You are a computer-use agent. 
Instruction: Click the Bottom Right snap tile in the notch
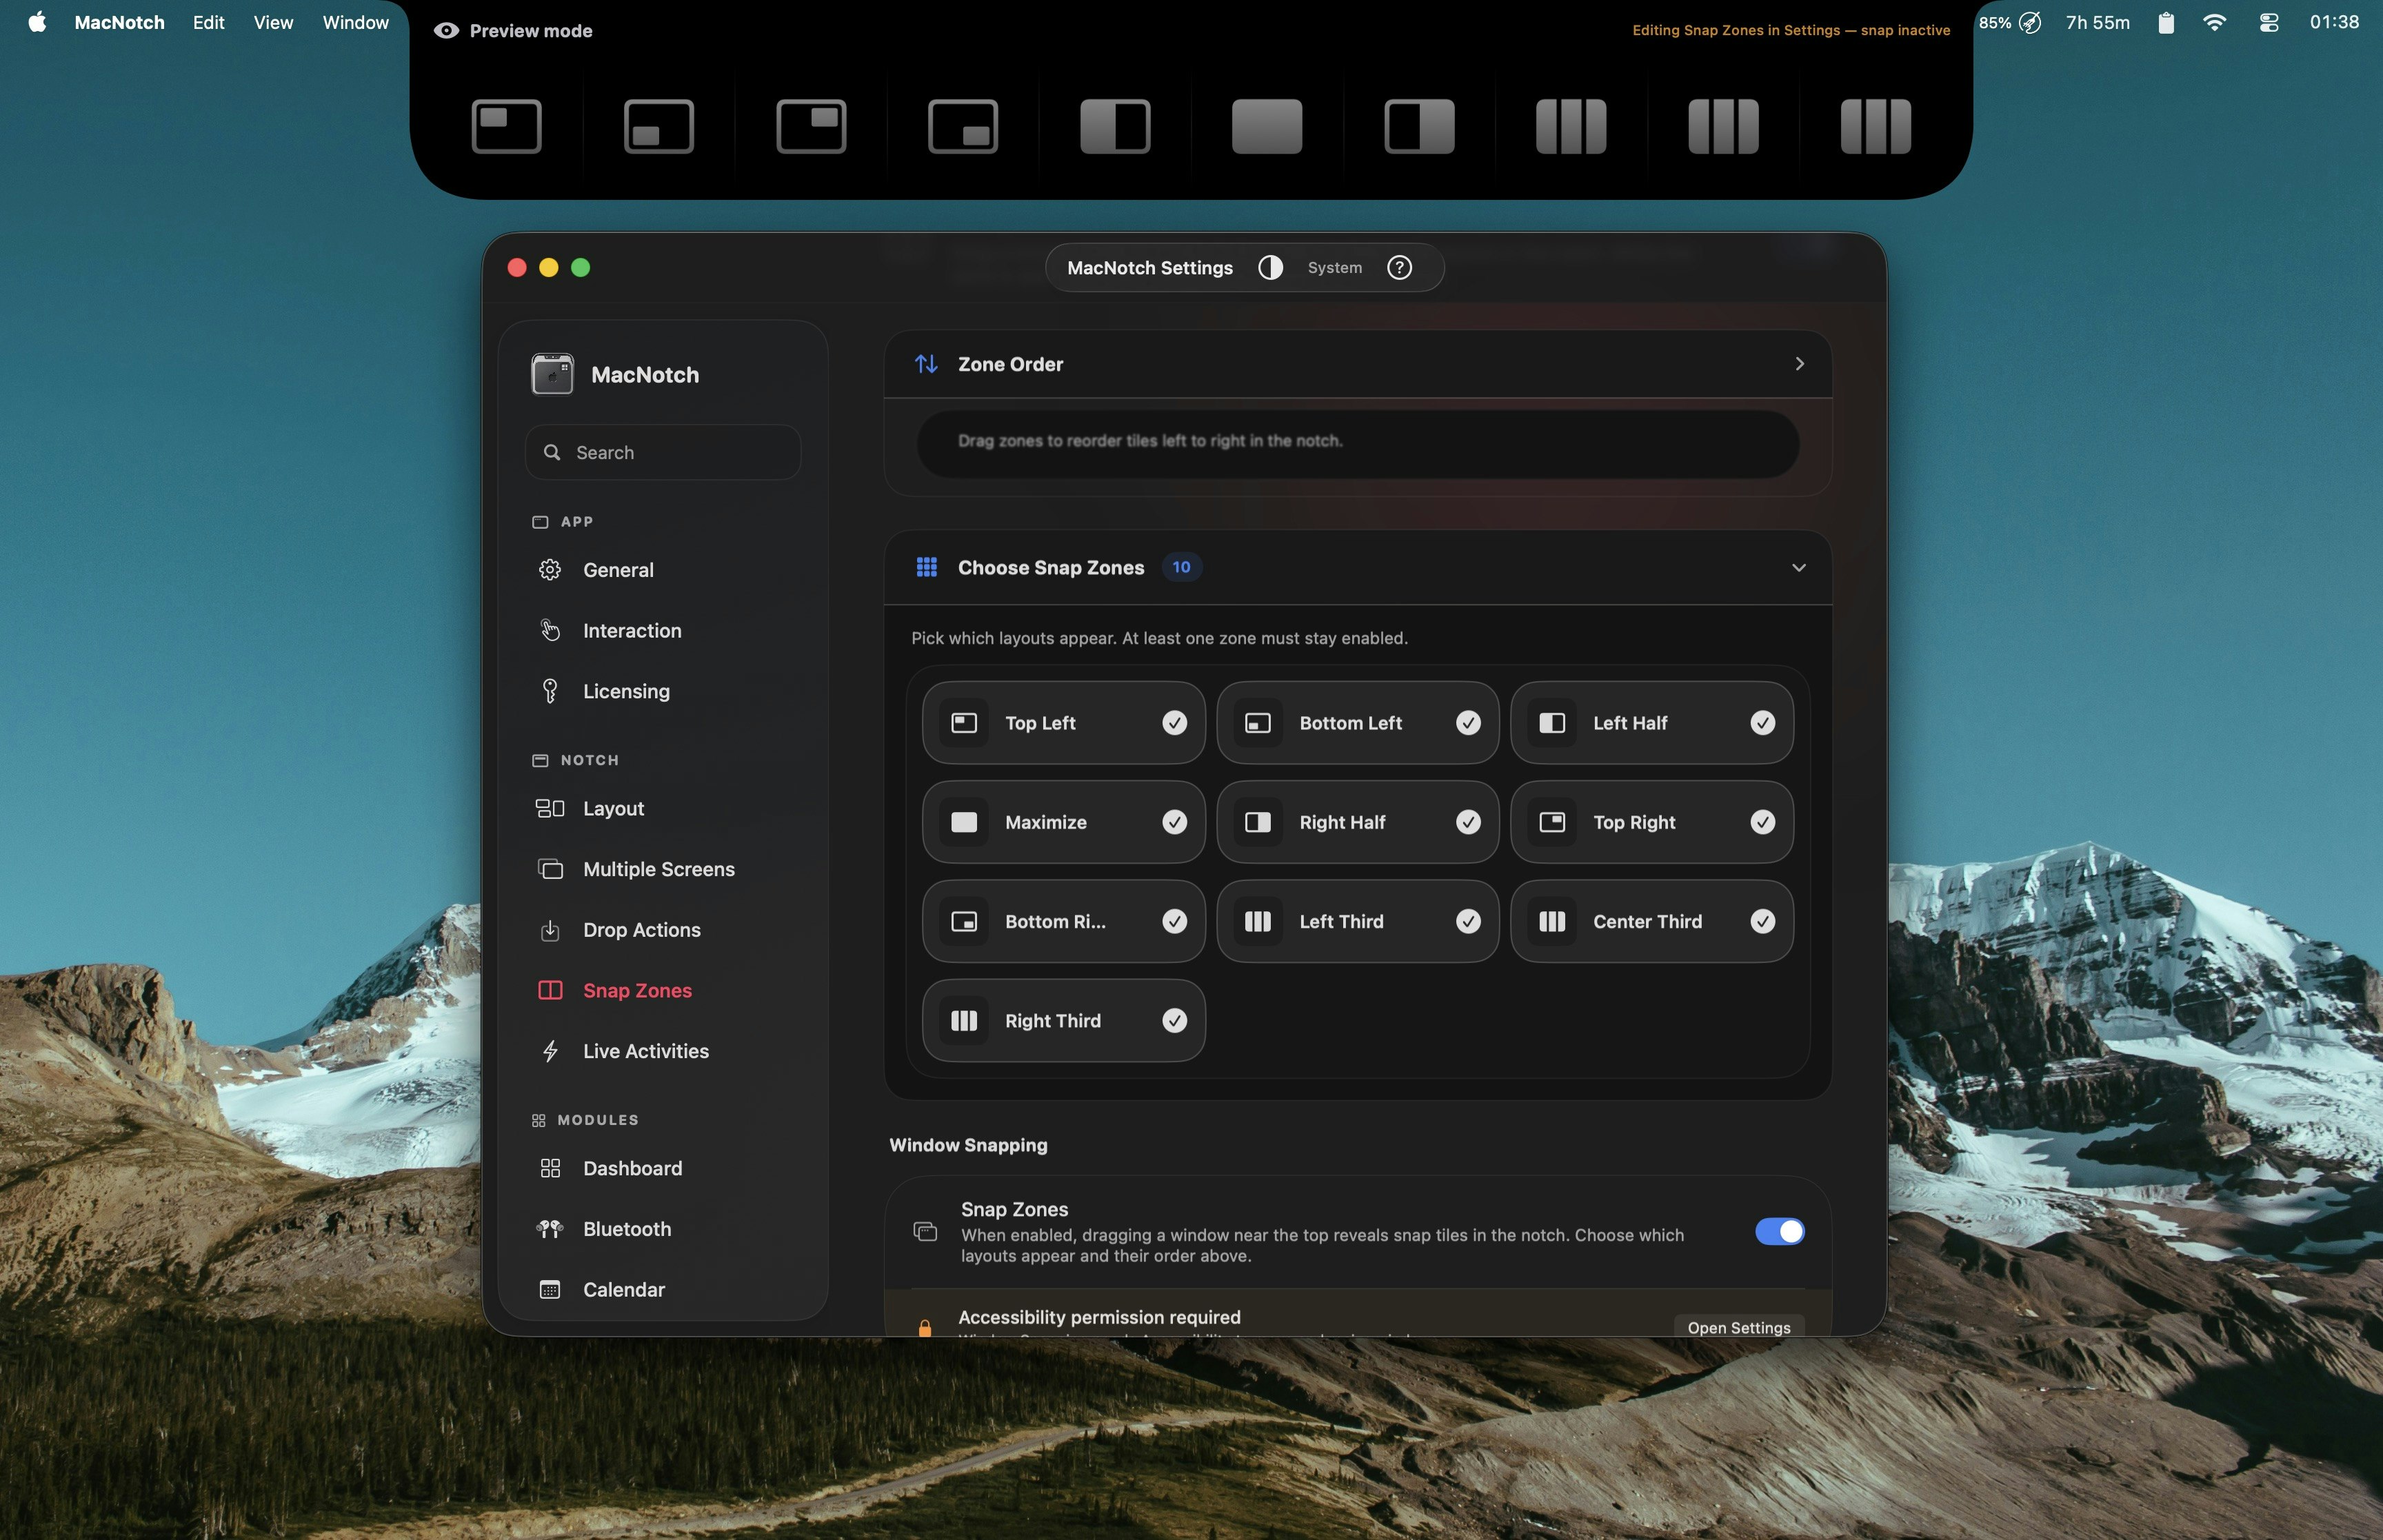click(963, 126)
